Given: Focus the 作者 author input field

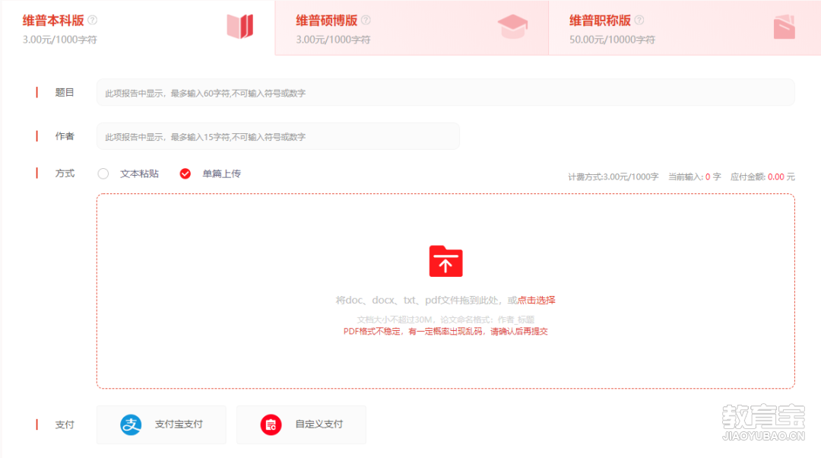Looking at the screenshot, I should 278,136.
